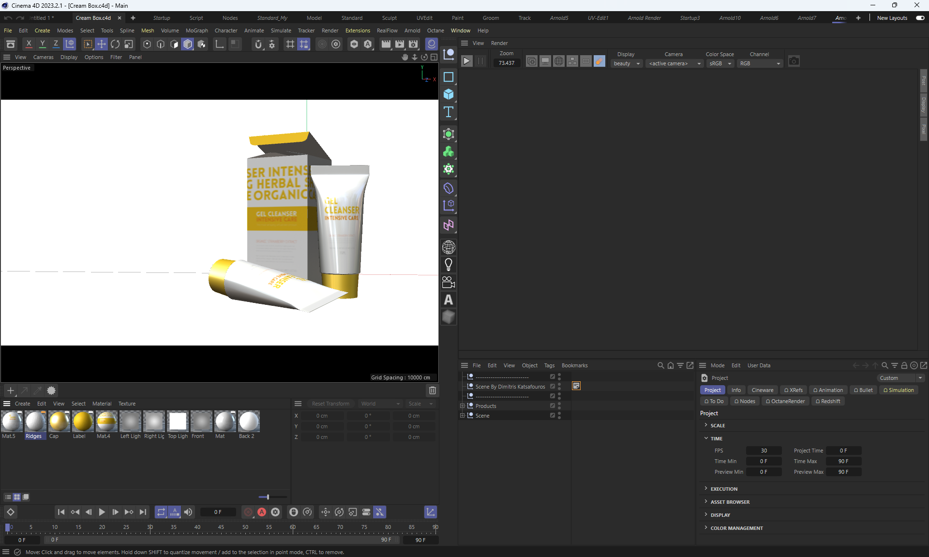The width and height of the screenshot is (929, 557).
Task: Click the autokeying record button
Action: point(262,512)
